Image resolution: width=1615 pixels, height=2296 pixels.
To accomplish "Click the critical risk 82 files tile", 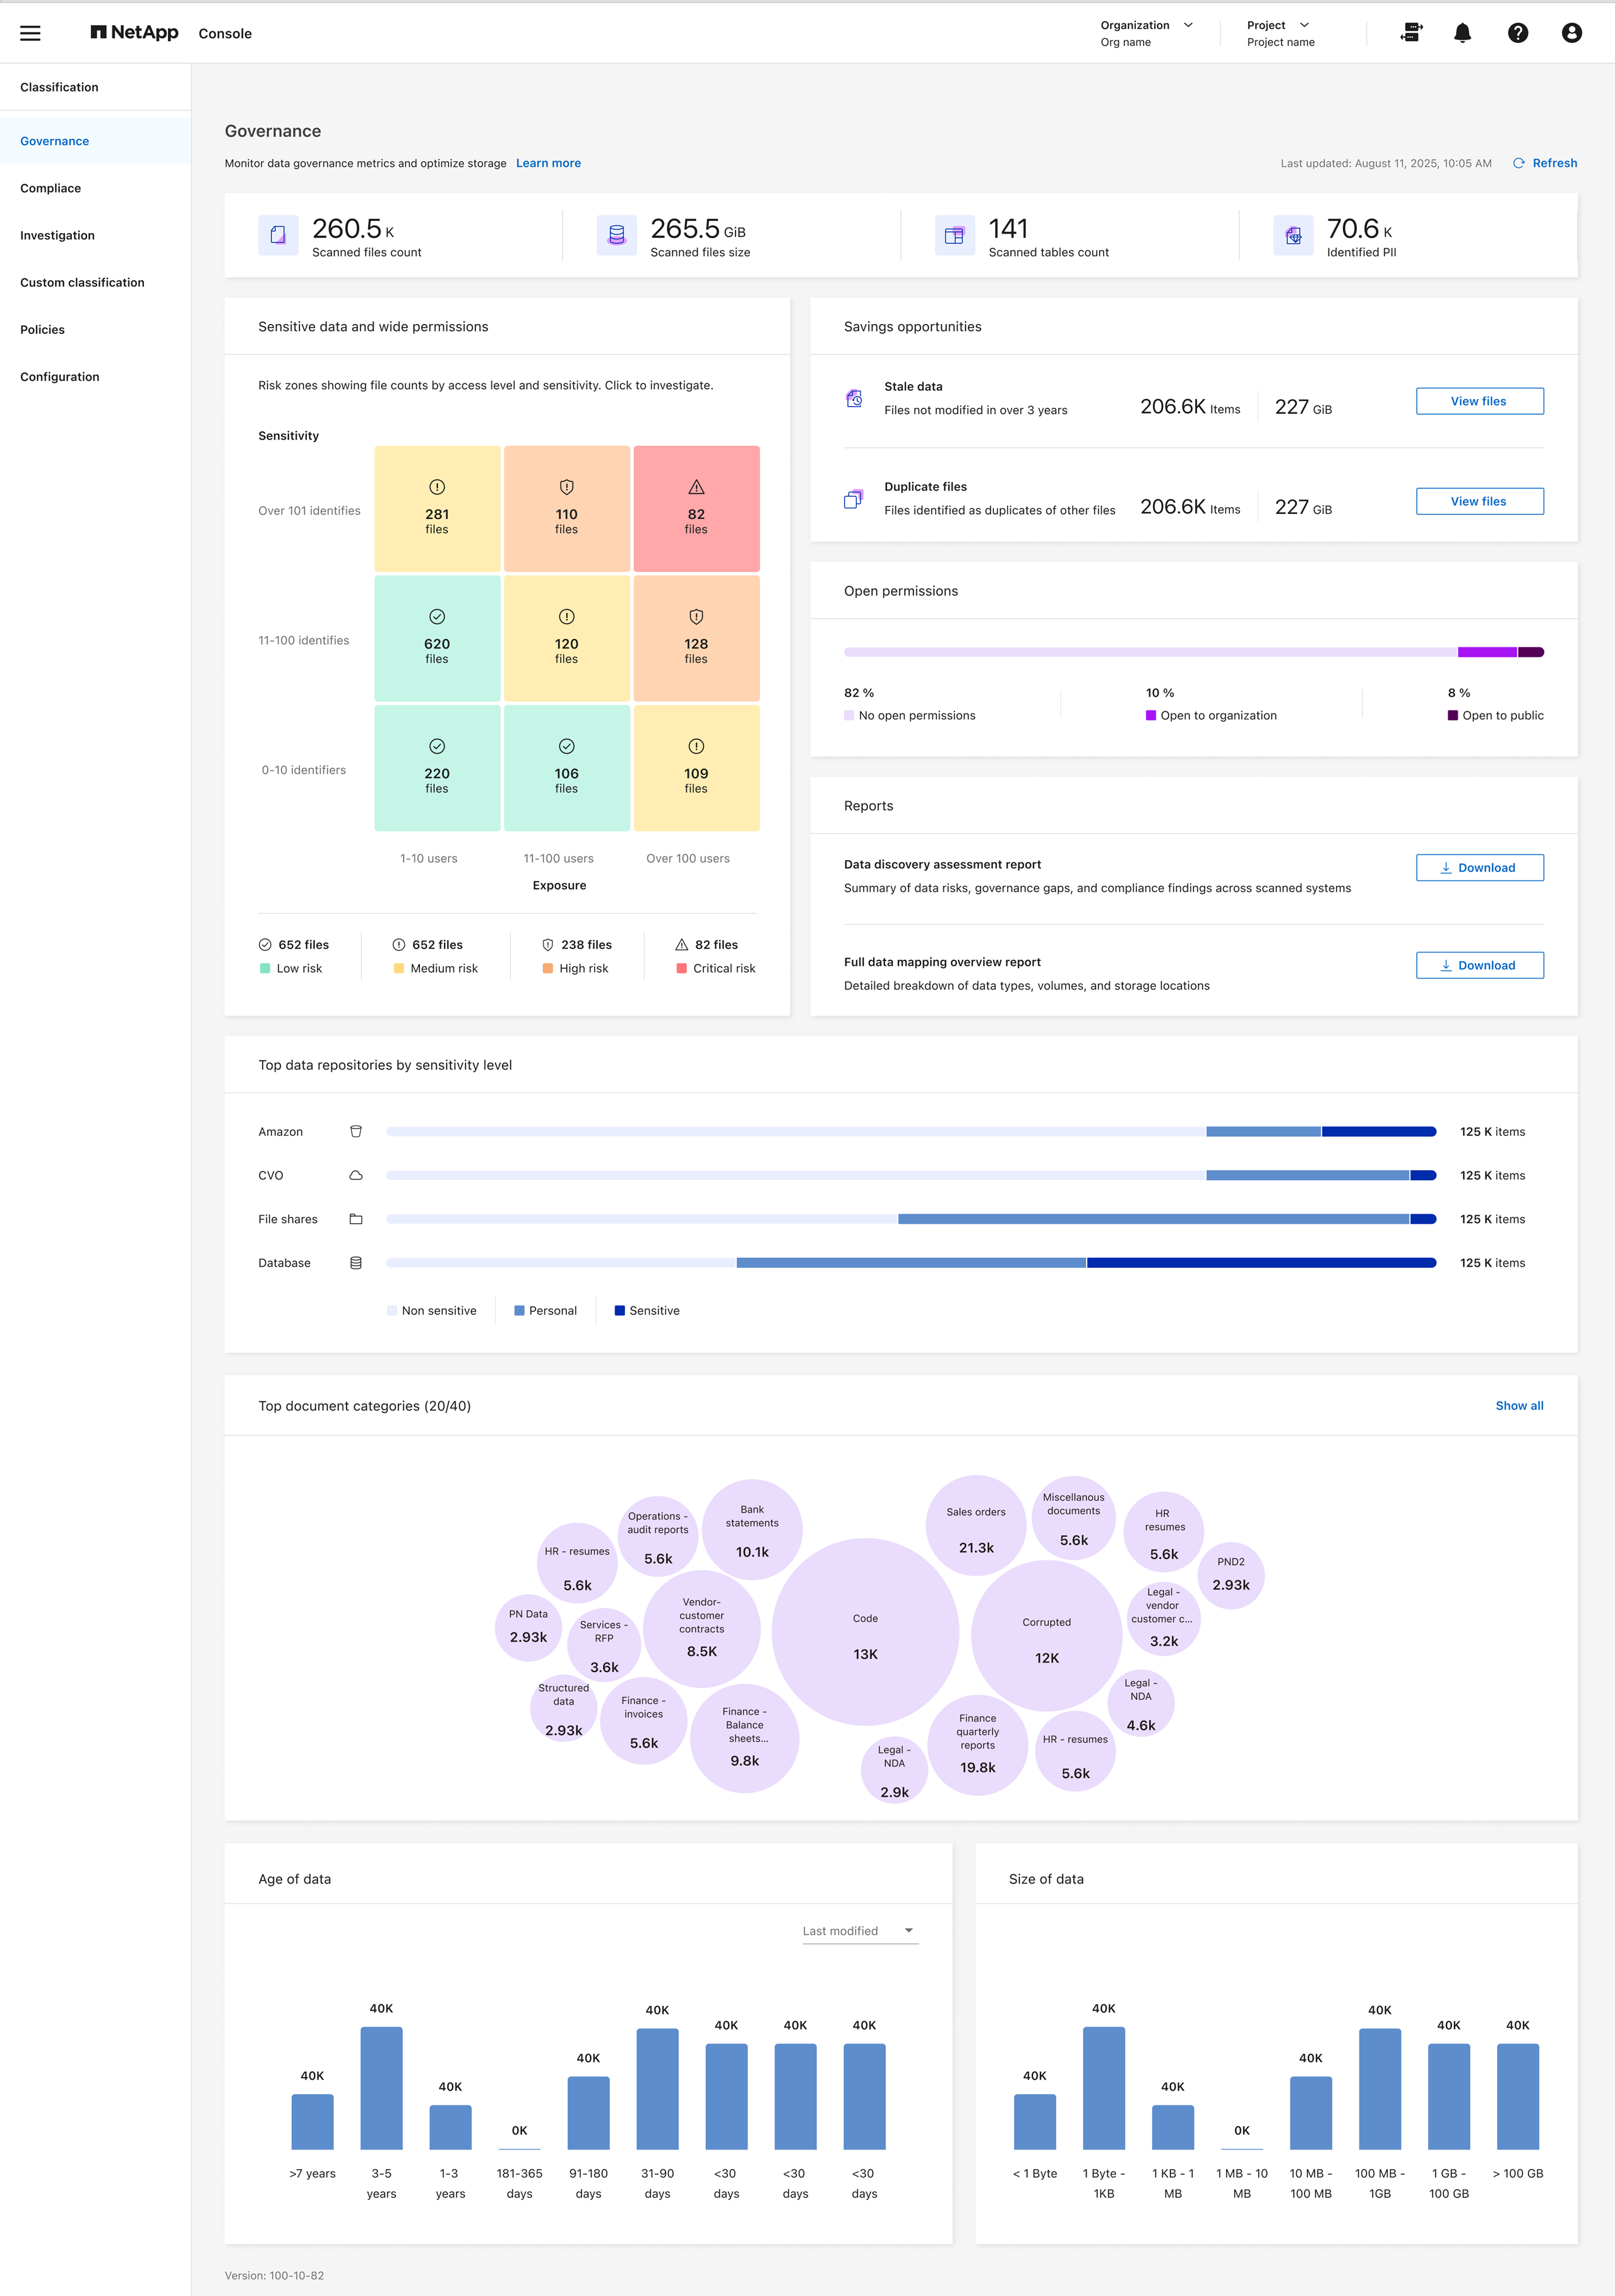I will point(696,508).
